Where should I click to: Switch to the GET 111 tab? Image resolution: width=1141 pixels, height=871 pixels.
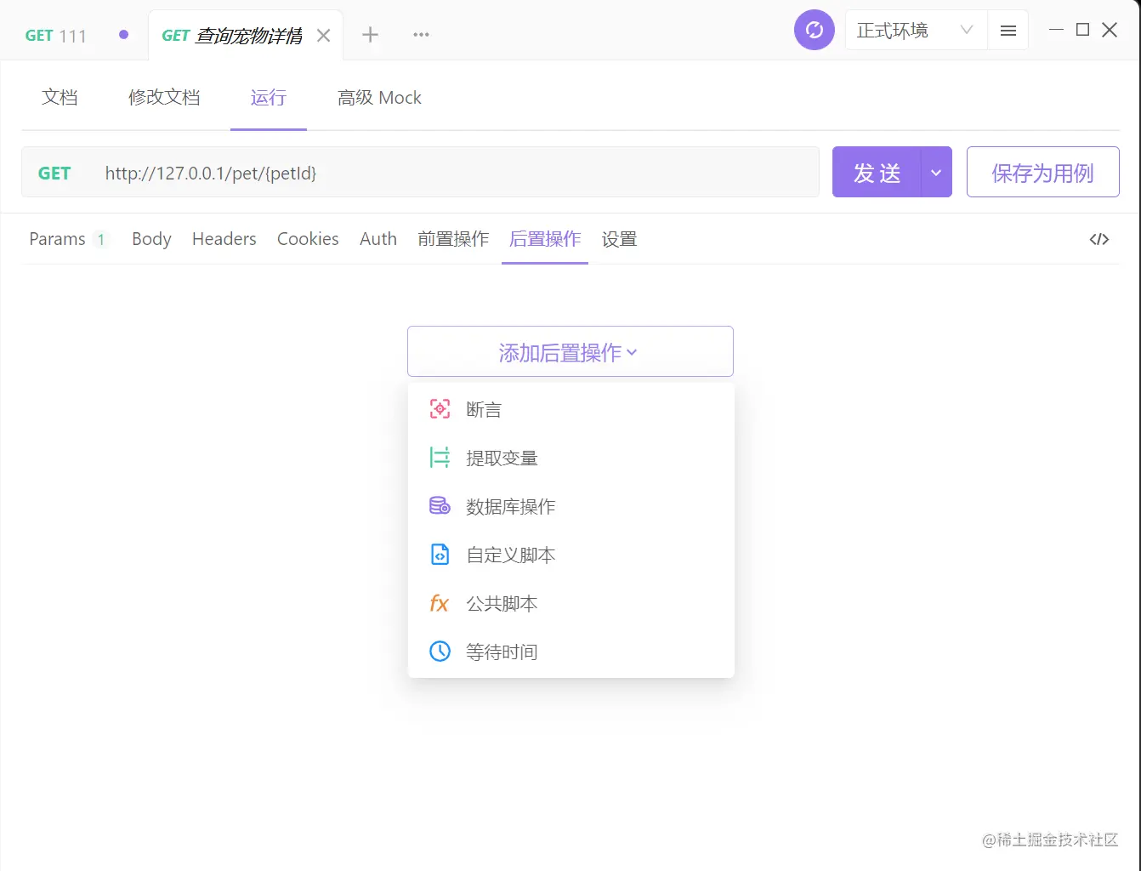coord(56,36)
